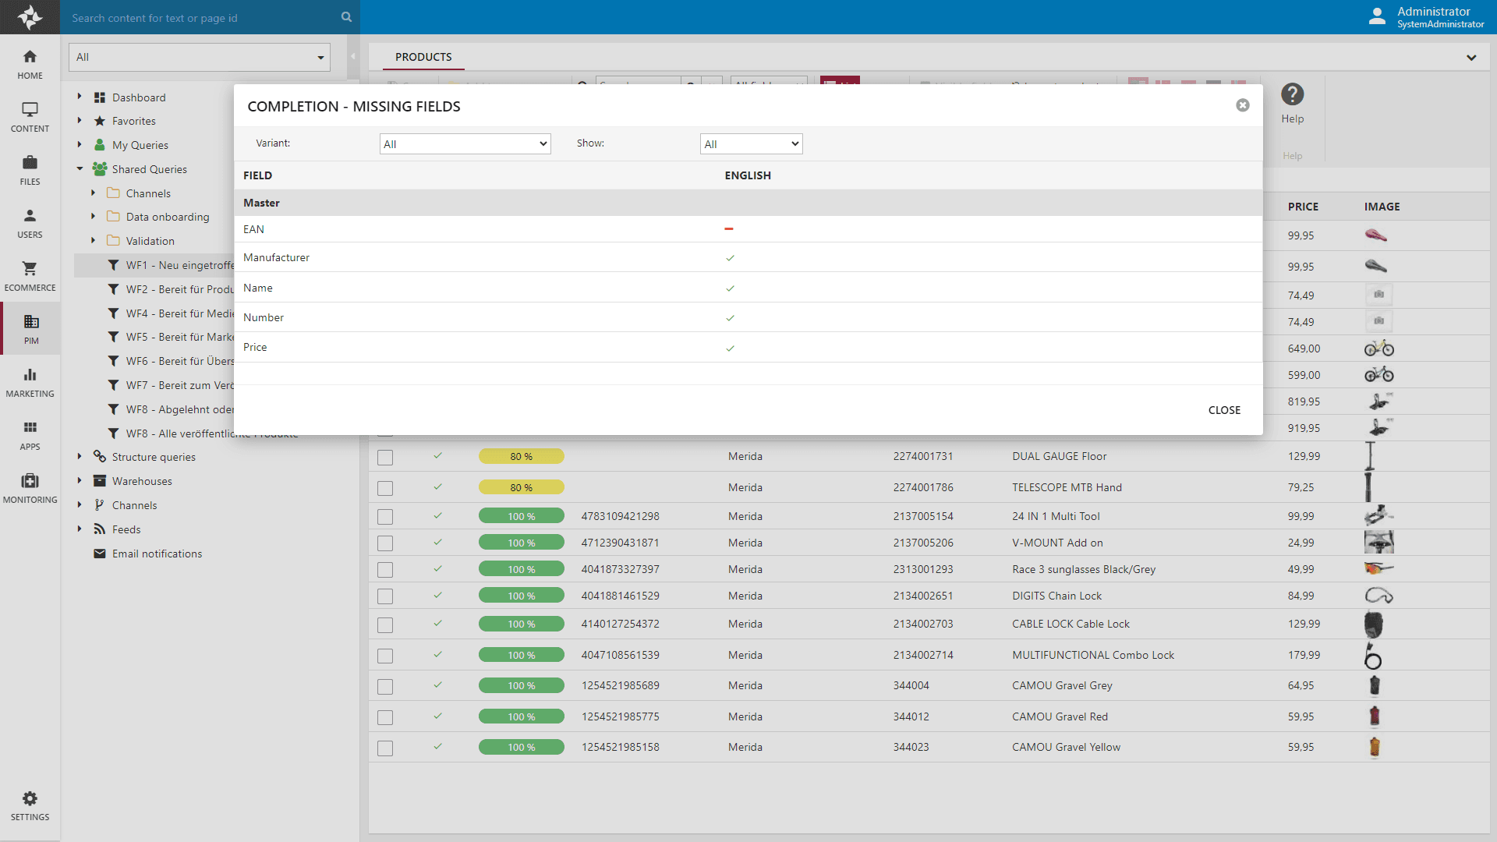Screen dimensions: 1497x842
Task: Click 80 % completion bar of DUAL GAUGE
Action: 521,456
